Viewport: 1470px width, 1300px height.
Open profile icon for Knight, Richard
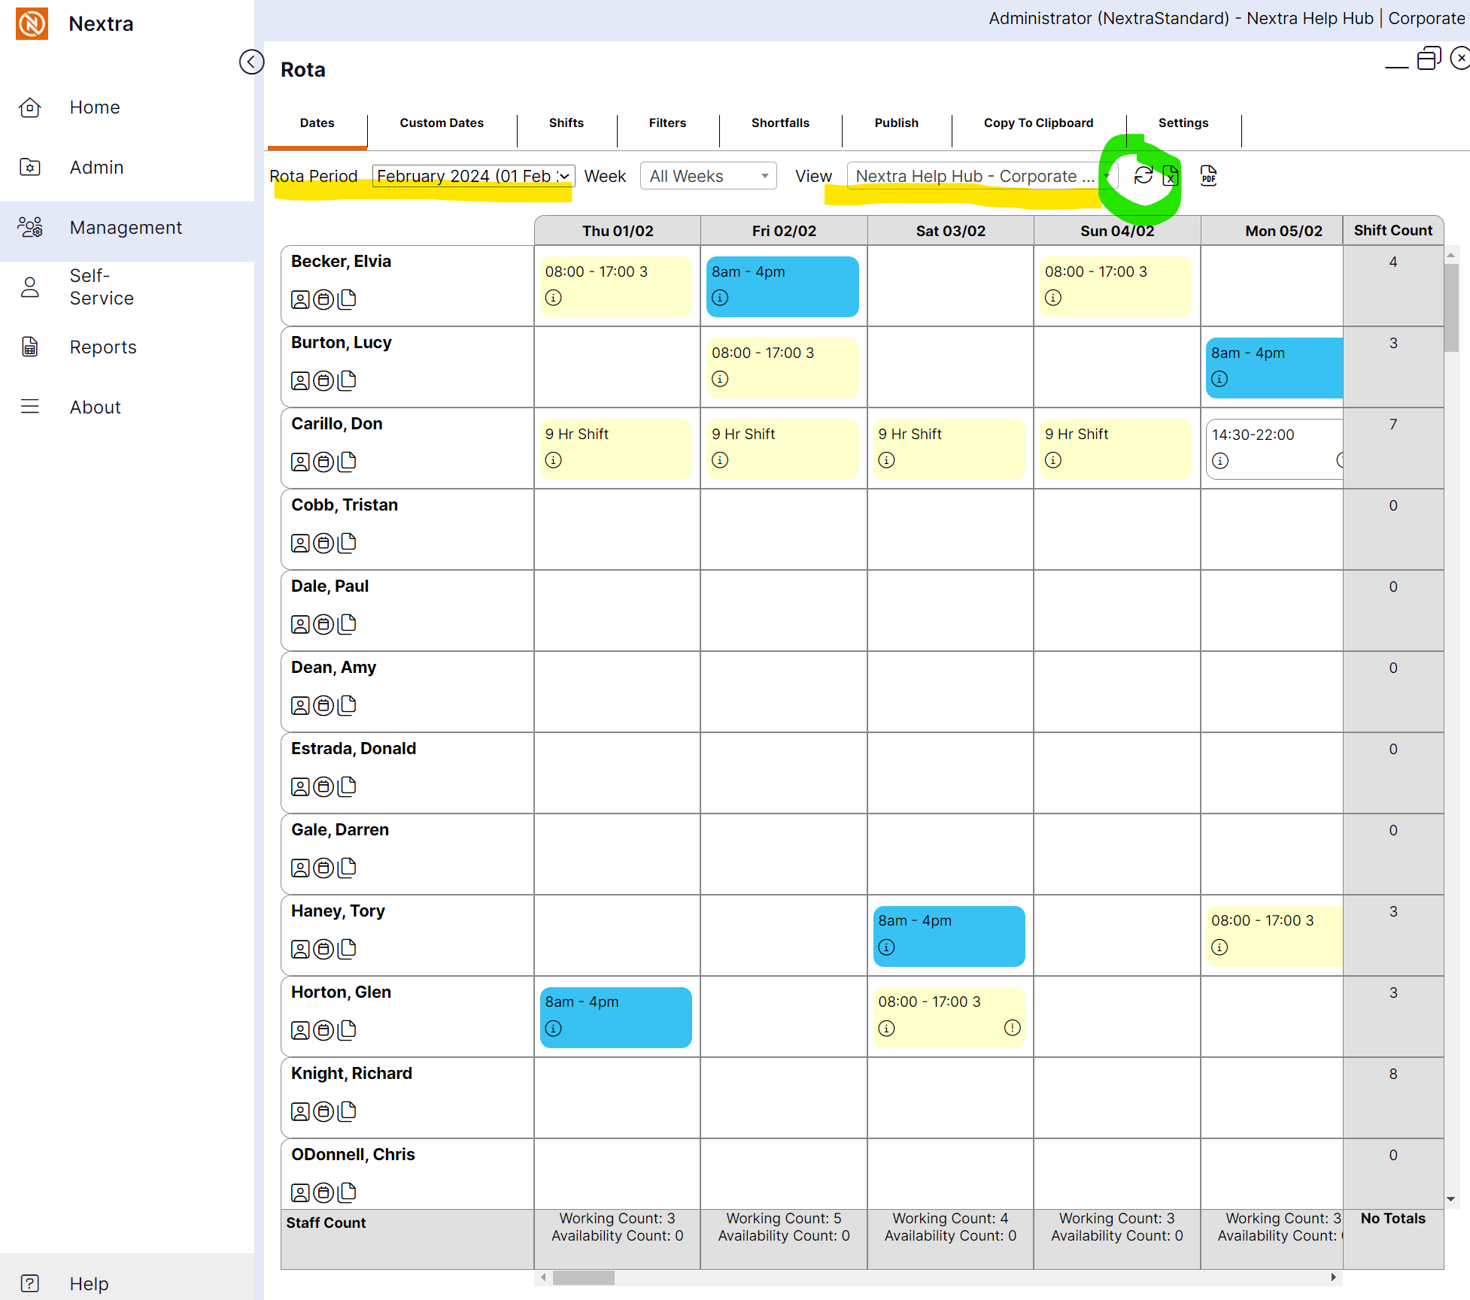coord(300,1111)
